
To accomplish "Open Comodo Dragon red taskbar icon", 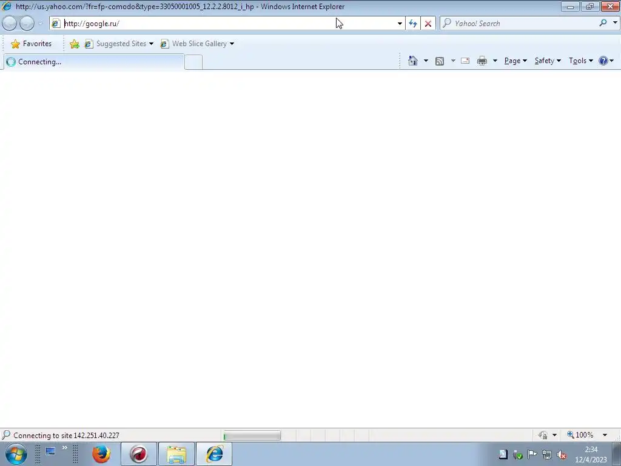I will [x=139, y=454].
